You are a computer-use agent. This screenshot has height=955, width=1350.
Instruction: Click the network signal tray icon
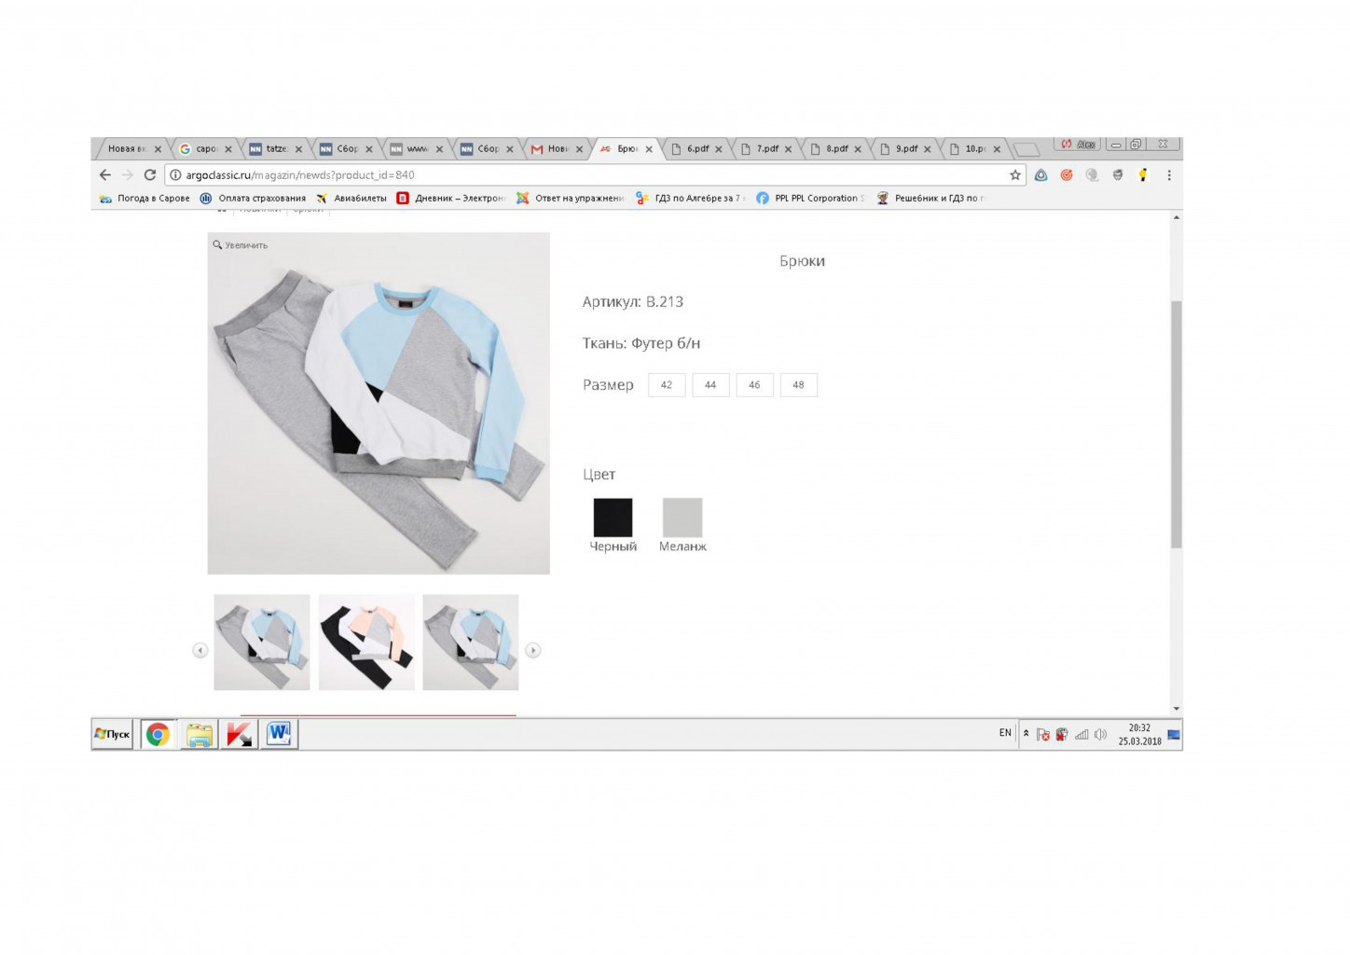pyautogui.click(x=1081, y=734)
